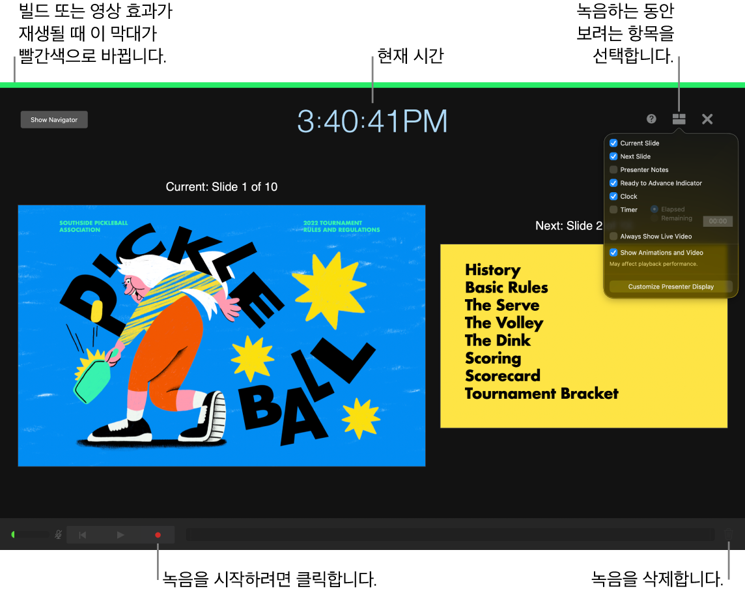Open the help question mark icon

click(x=651, y=119)
